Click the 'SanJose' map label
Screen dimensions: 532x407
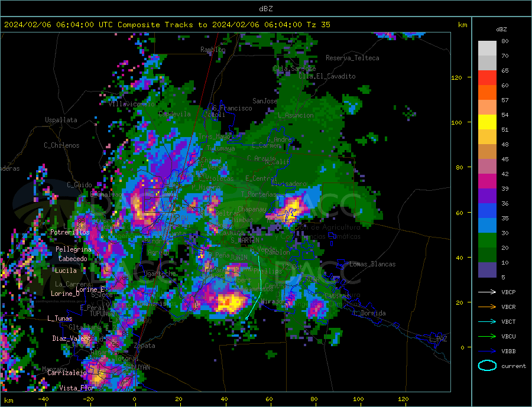point(265,101)
